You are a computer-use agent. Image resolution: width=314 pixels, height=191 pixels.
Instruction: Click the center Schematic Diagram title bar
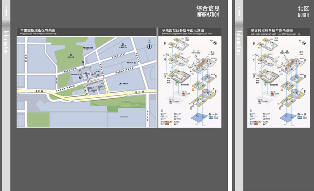[189, 31]
